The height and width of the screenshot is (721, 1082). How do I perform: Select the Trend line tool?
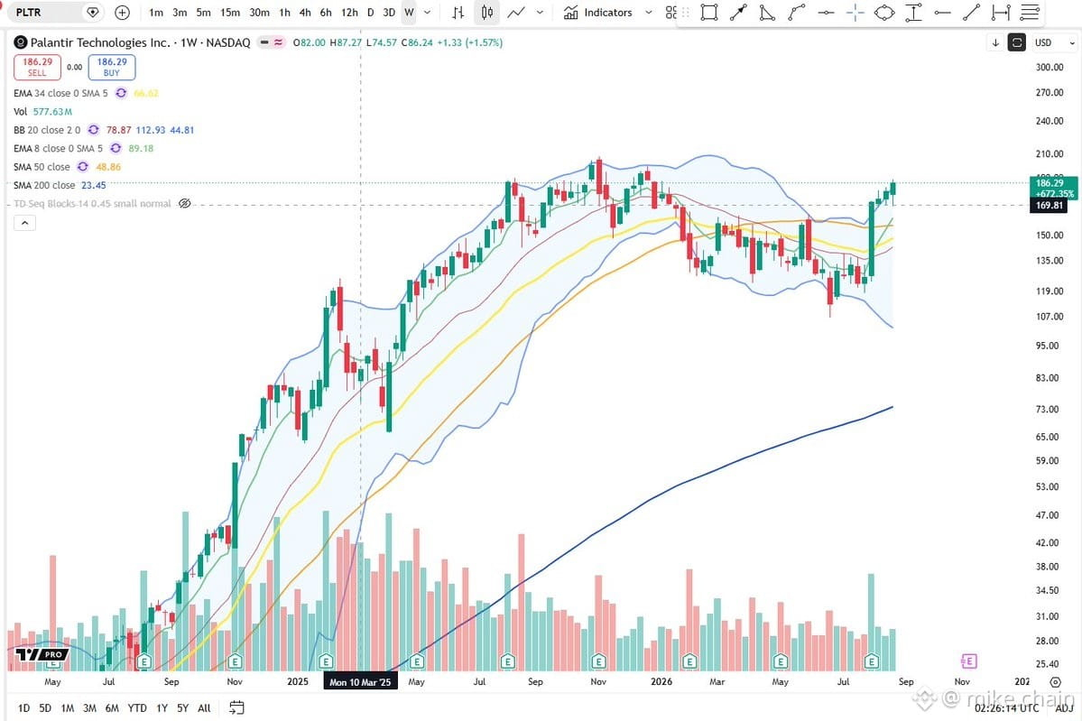[972, 13]
